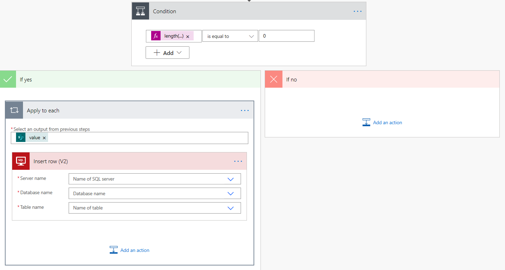The height and width of the screenshot is (270, 505).
Task: Click Add an action in Apply to each
Action: [x=130, y=250]
